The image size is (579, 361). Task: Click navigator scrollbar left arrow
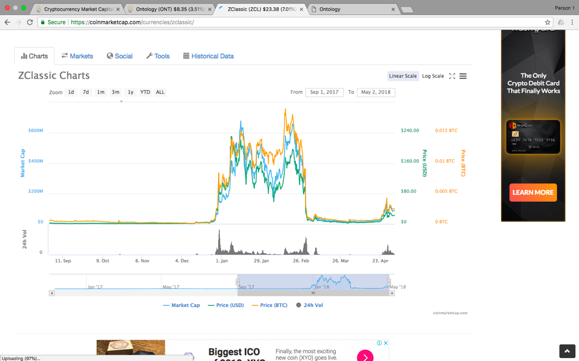pyautogui.click(x=52, y=293)
